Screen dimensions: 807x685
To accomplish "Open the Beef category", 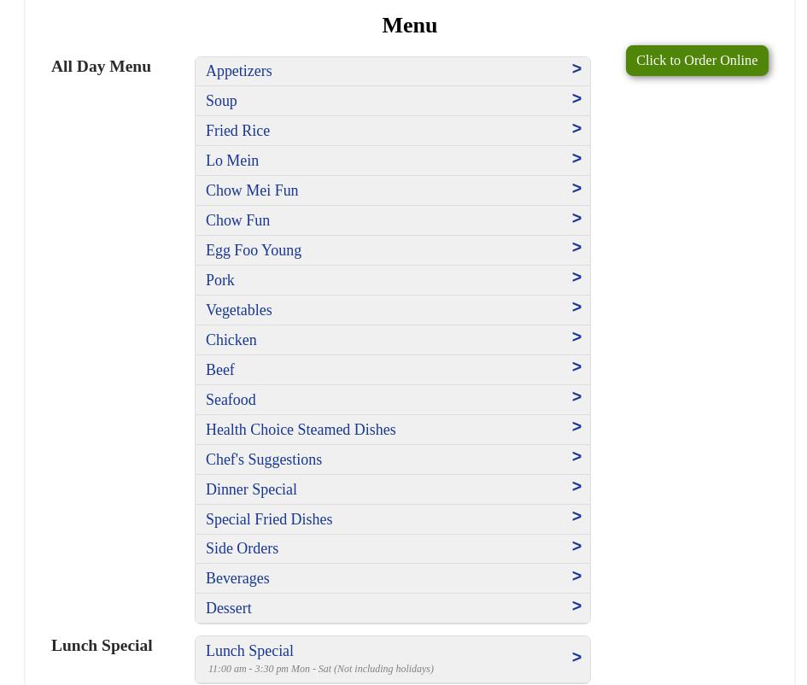I will (220, 370).
